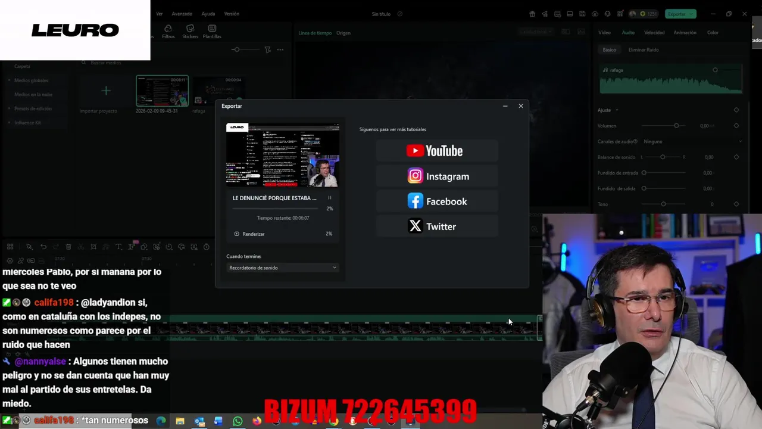
Task: Switch to Audio properties tab
Action: 628,33
